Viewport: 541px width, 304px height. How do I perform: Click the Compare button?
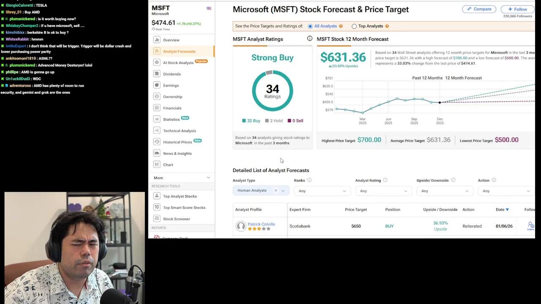(479, 9)
